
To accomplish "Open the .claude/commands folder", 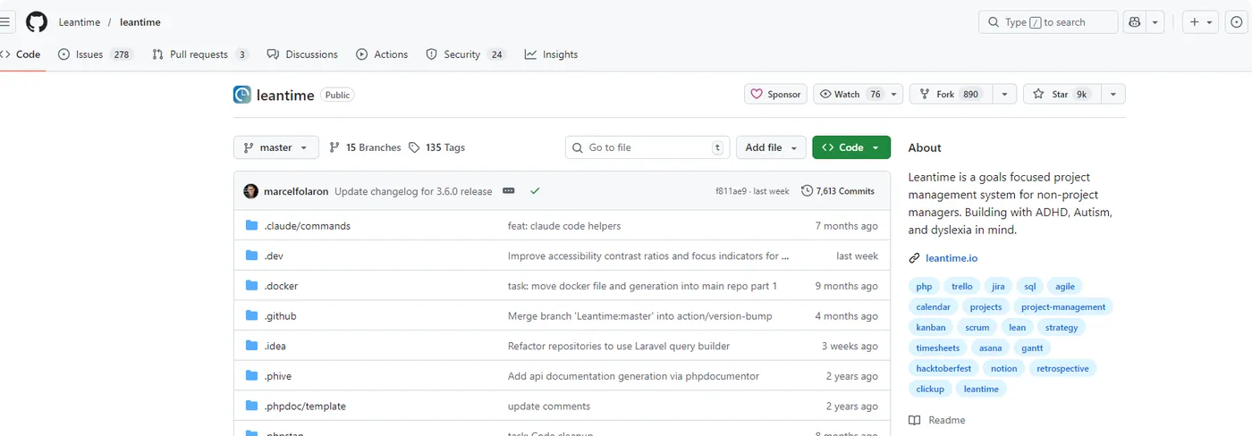I will [x=307, y=226].
